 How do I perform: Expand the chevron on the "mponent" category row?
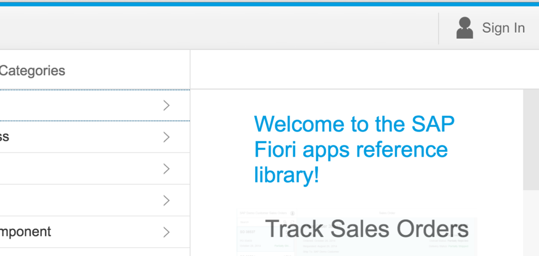pyautogui.click(x=166, y=232)
